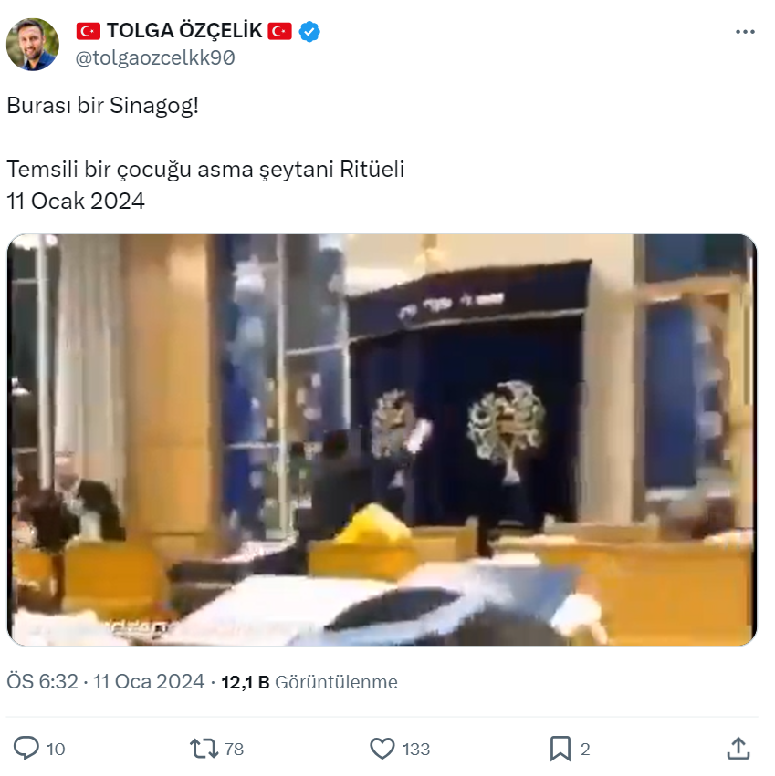Click the retweet count 78
The height and width of the screenshot is (776, 775).
click(234, 750)
